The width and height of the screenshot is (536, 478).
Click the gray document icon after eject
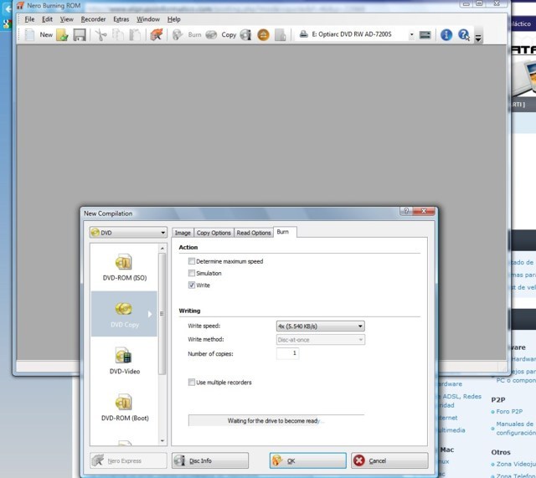click(x=280, y=35)
